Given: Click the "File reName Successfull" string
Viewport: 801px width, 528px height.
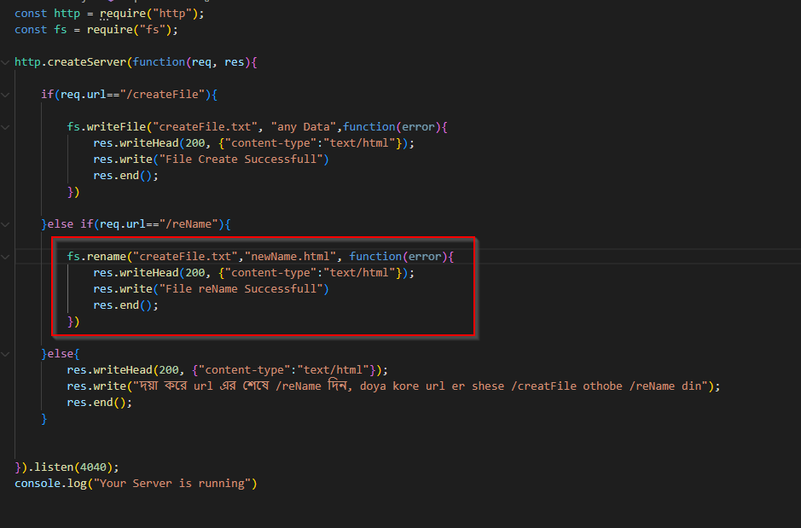Looking at the screenshot, I should 241,289.
